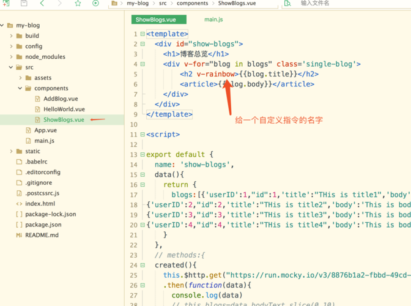Fold the template block at line 1
This screenshot has height=306, width=411.
click(143, 34)
